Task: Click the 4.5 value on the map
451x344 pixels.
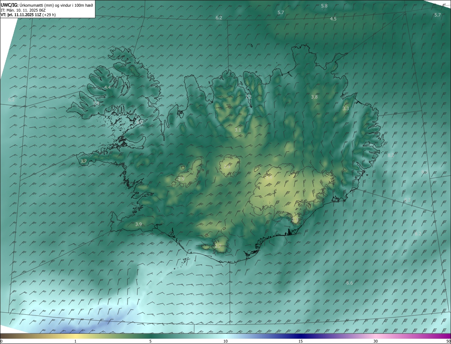Action: (x=333, y=19)
